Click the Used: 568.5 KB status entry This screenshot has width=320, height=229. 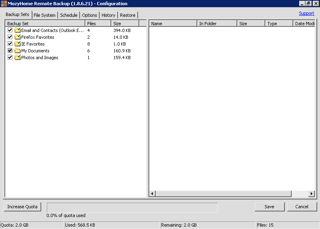(x=112, y=225)
